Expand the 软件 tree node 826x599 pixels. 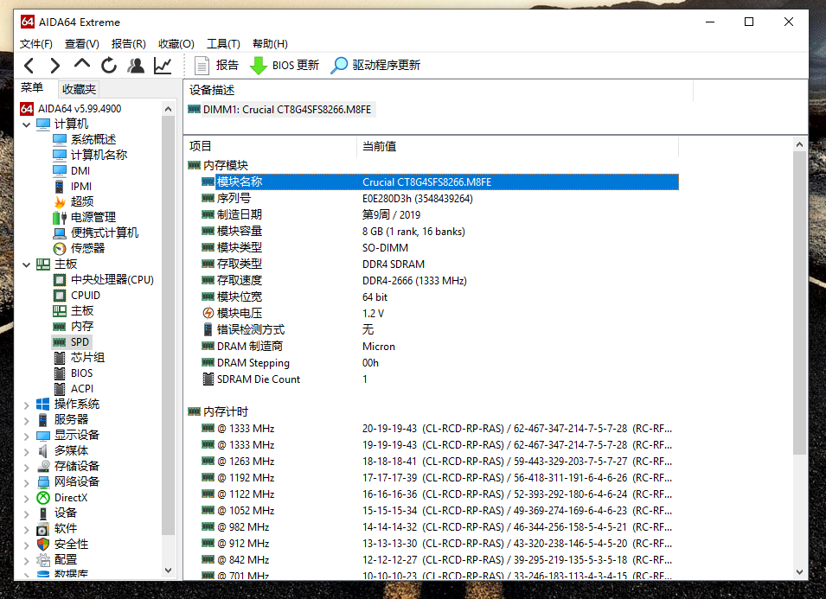(26, 529)
